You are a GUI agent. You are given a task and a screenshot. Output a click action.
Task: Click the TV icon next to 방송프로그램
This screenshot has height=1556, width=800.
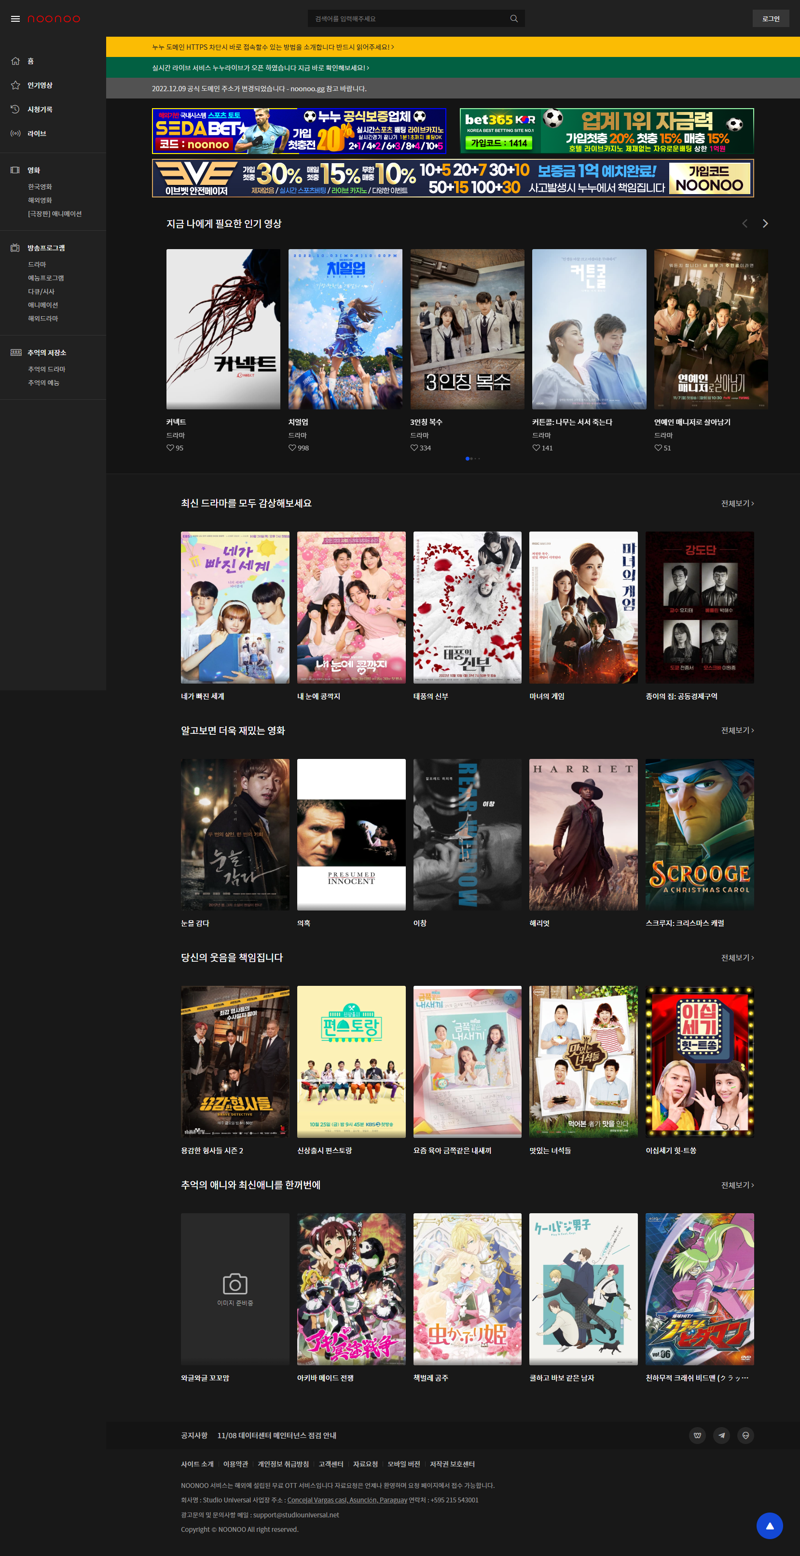click(15, 248)
